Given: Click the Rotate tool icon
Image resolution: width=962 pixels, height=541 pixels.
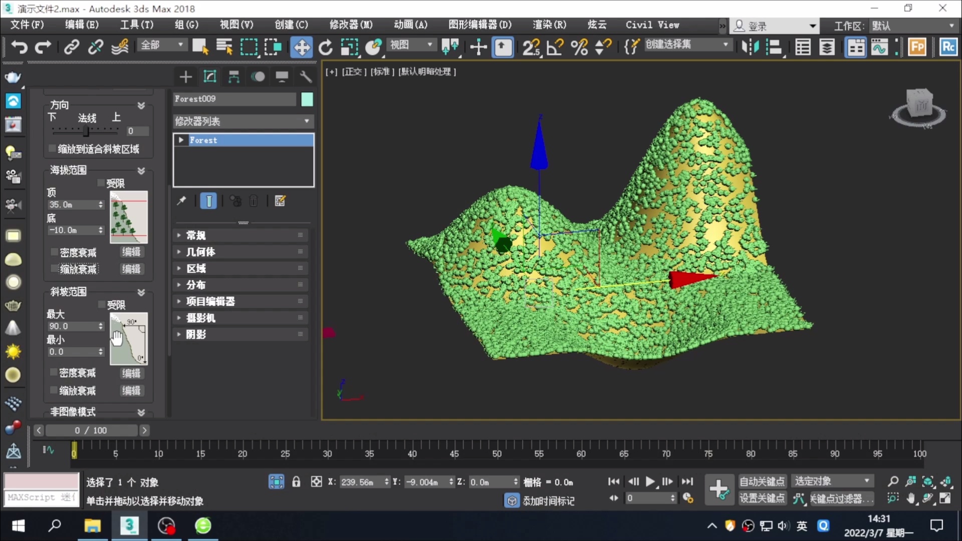Looking at the screenshot, I should click(x=326, y=48).
